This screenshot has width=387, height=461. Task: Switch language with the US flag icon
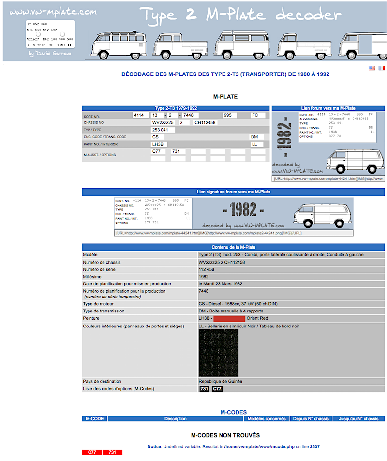[x=372, y=68]
